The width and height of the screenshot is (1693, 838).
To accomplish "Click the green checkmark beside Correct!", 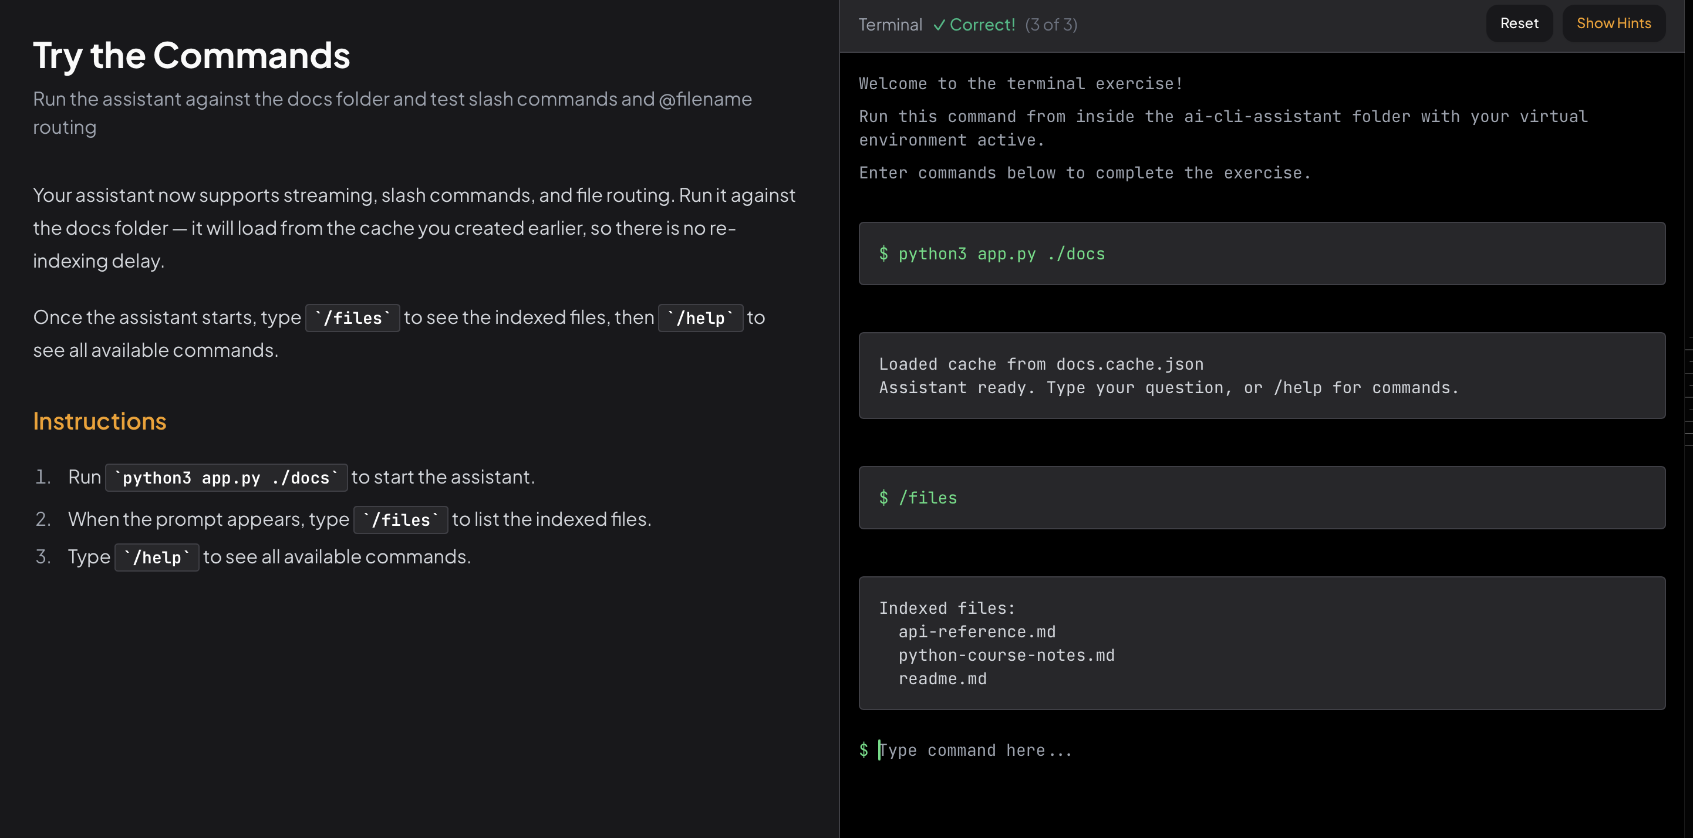I will point(939,25).
